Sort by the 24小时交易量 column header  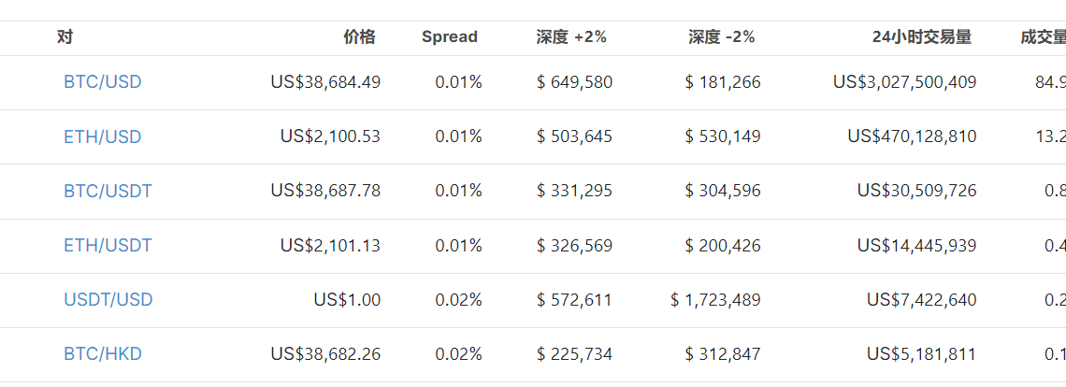tap(922, 37)
